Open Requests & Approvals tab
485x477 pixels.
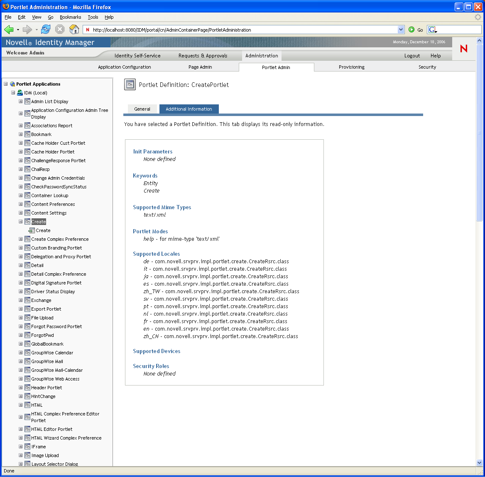click(203, 56)
